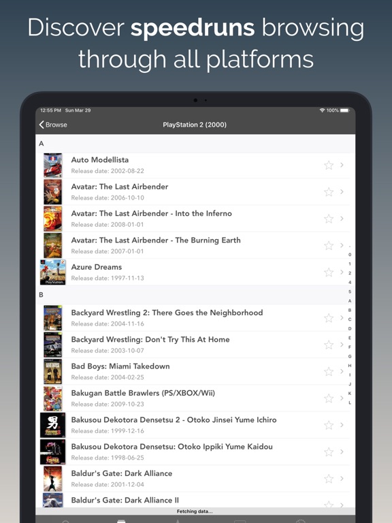This screenshot has width=392, height=523.
Task: Tap the Wi-Fi status icon
Action: tap(322, 110)
